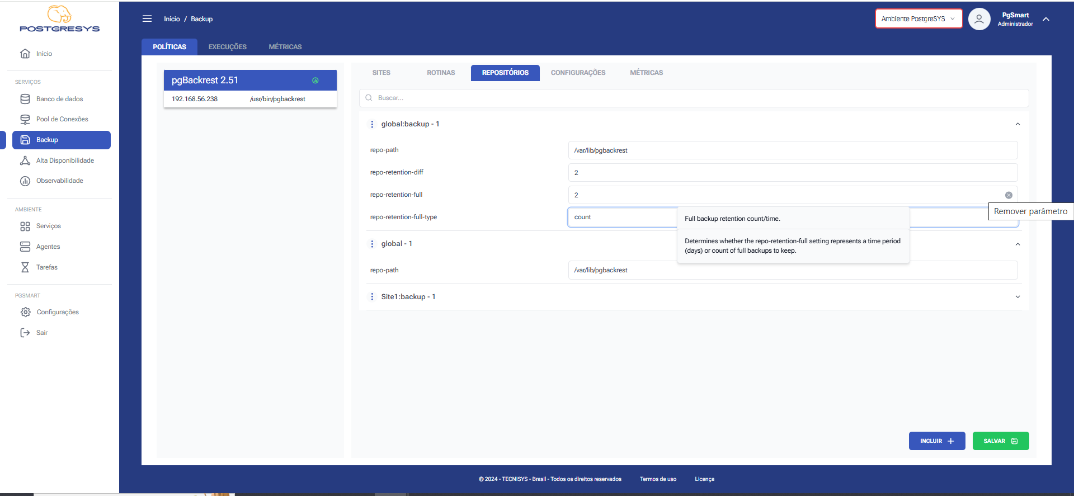Expand the Site1:backup - 1 section chevron
Viewport: 1074px width, 496px height.
point(1018,297)
